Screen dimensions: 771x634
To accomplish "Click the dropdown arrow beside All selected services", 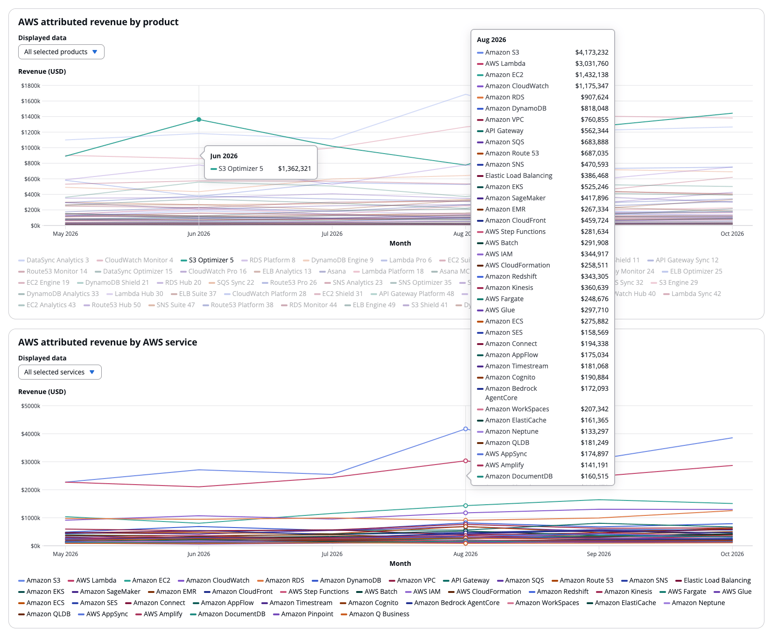I will pos(92,372).
